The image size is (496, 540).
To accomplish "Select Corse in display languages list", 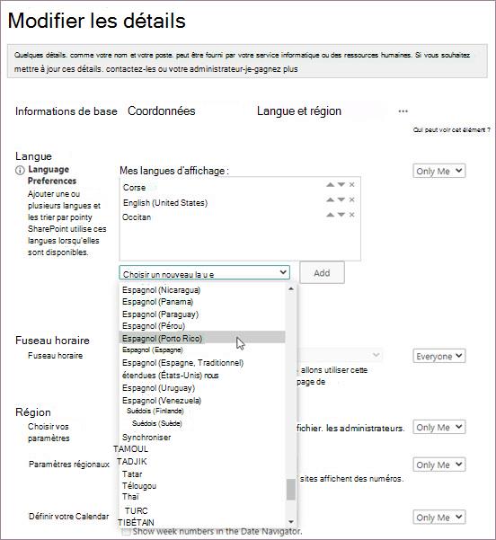I will click(135, 188).
